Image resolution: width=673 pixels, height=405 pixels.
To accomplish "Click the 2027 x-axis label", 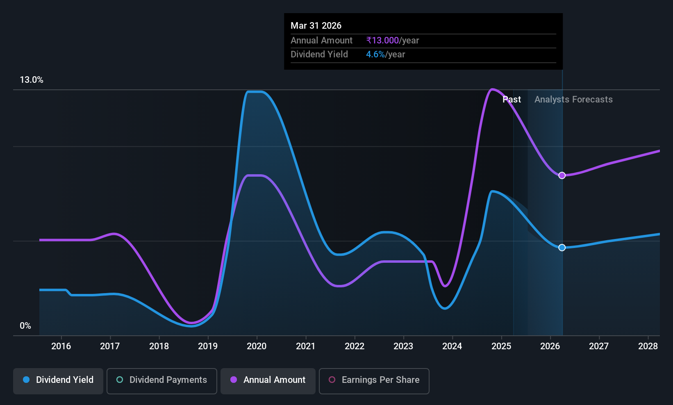I will tap(599, 346).
